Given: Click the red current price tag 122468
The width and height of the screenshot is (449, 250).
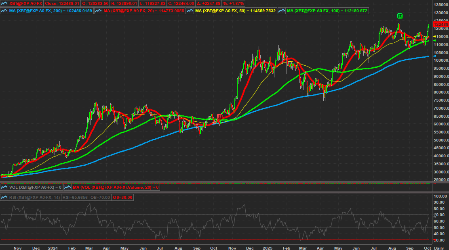Looking at the screenshot, I should [440, 25].
